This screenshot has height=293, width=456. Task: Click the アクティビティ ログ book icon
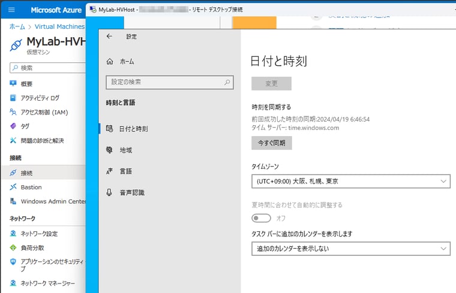click(13, 98)
